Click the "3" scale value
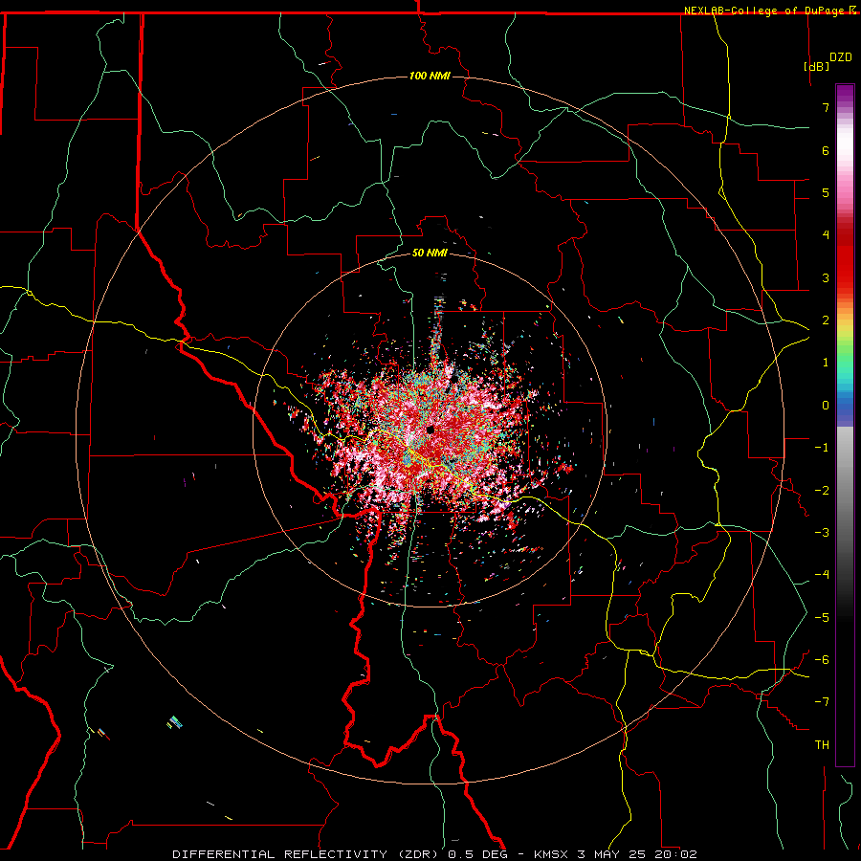The image size is (861, 861). [826, 277]
